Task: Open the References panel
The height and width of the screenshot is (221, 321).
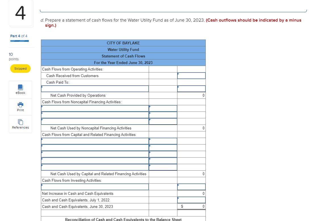Action: tap(20, 124)
